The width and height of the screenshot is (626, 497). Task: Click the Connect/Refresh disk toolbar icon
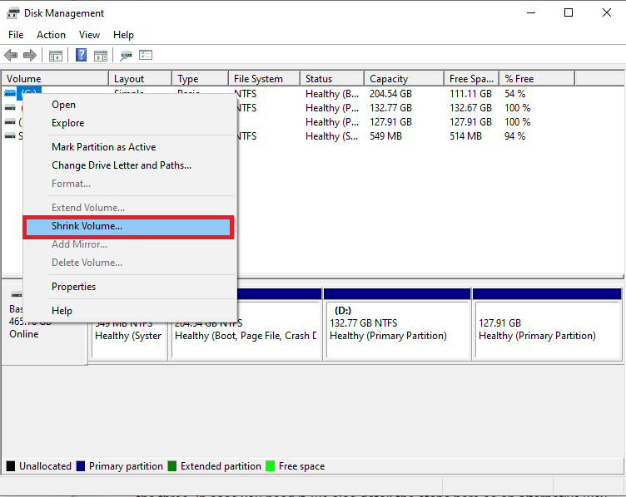tap(127, 56)
